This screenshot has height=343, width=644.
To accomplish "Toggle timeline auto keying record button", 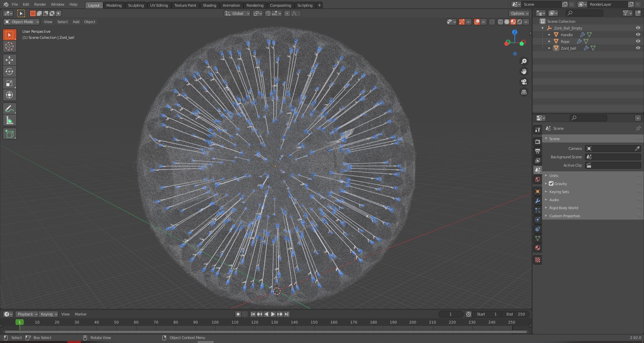I will pos(238,314).
